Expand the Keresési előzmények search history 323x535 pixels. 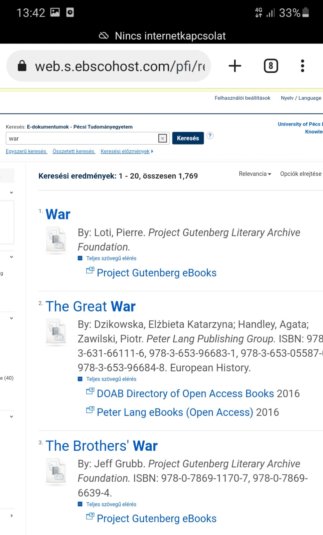pos(127,151)
